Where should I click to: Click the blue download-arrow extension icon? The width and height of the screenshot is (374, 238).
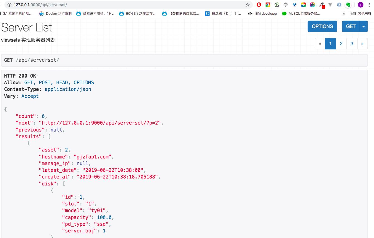click(x=268, y=5)
